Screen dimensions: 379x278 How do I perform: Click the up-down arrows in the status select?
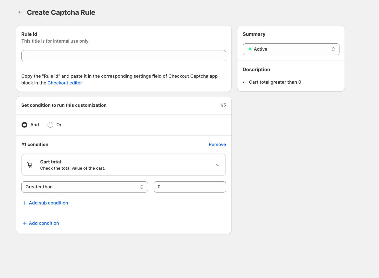point(333,49)
